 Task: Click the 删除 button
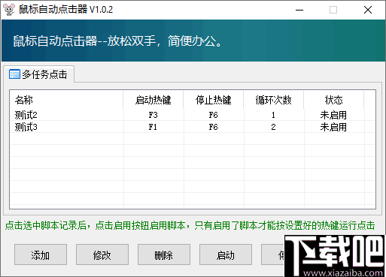click(x=164, y=254)
